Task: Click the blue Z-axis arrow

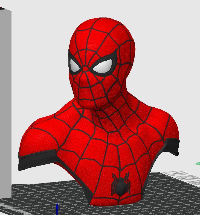Action: [x=57, y=209]
